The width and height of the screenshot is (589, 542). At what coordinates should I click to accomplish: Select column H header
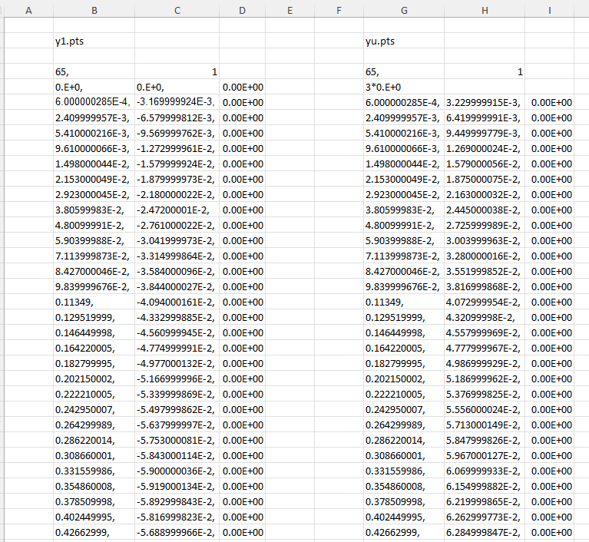pyautogui.click(x=485, y=11)
